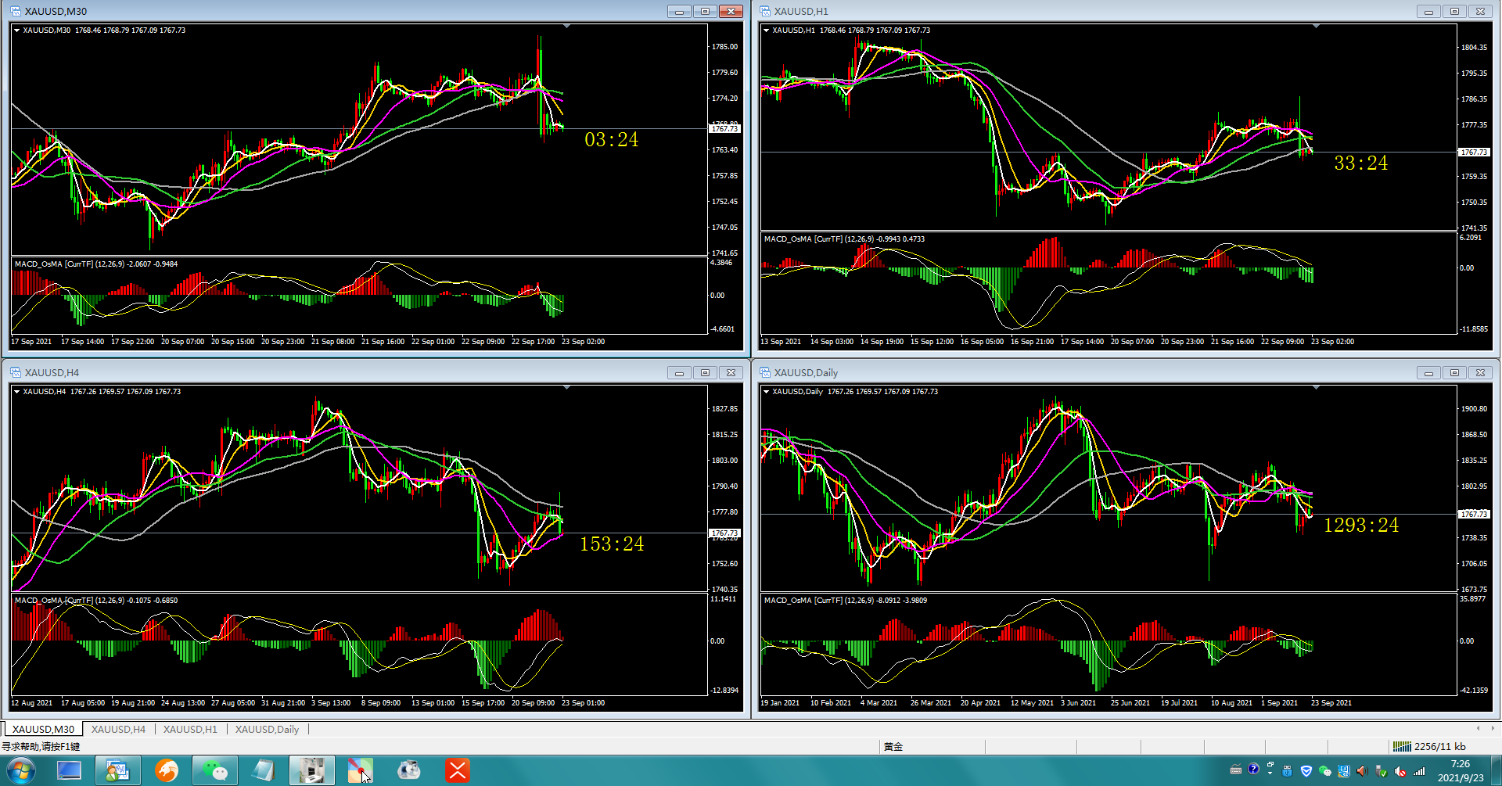Screen dimensions: 1502x786
Task: Open the WeChat taskbar button
Action: coord(214,770)
